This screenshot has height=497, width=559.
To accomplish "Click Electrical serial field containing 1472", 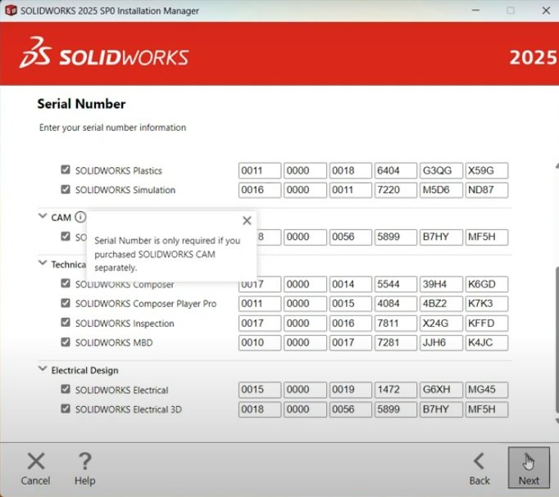I will [395, 390].
